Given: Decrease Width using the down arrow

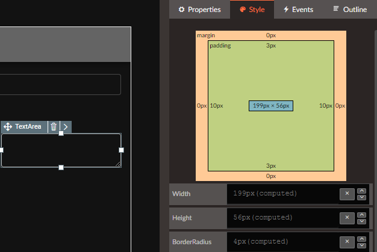Looking at the screenshot, I should click(361, 197).
